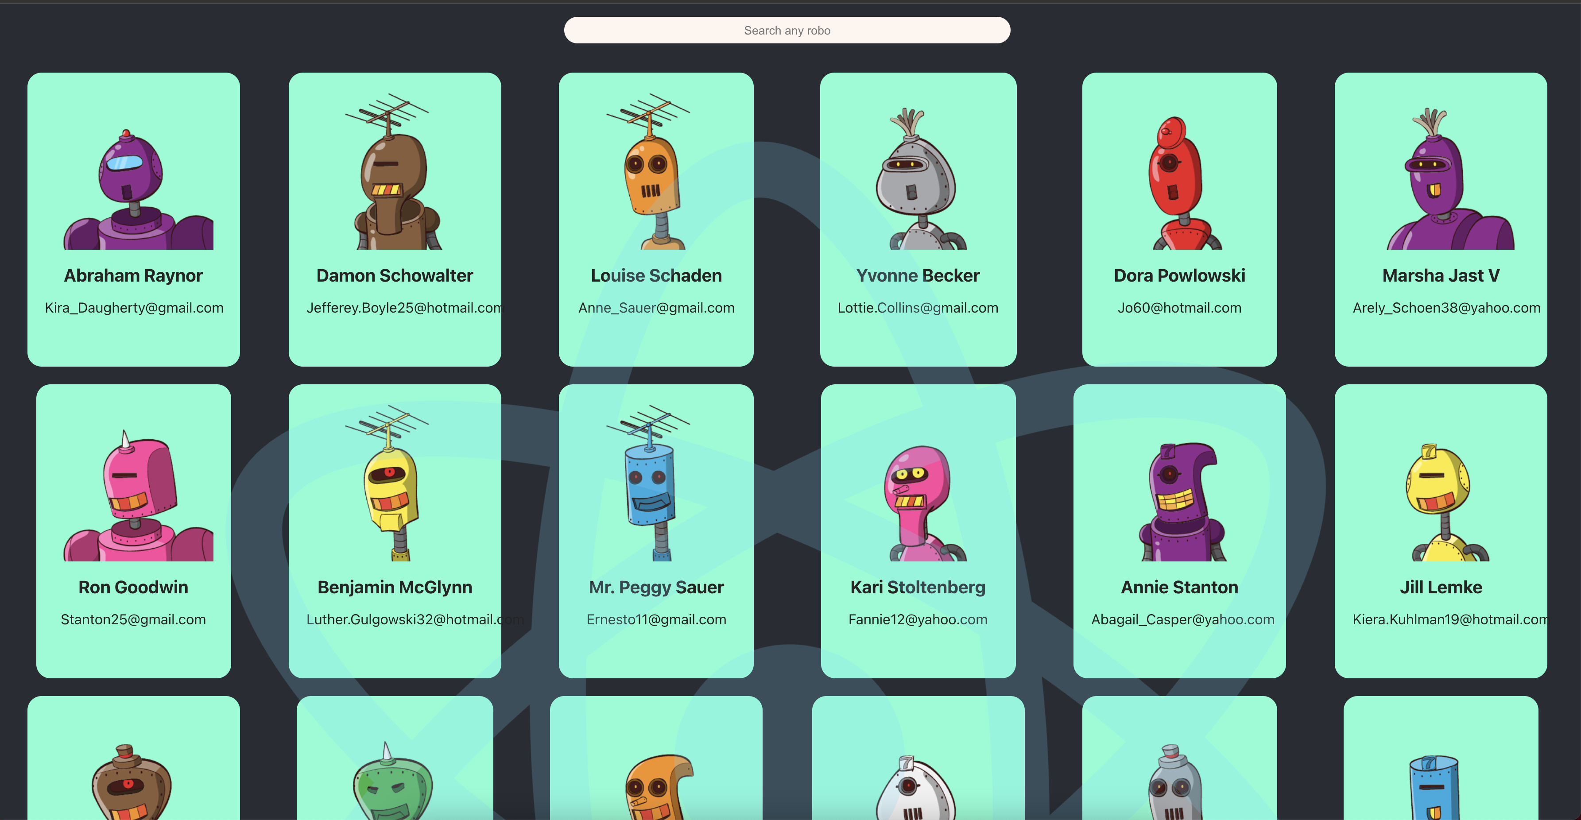
Task: Click Benjamin McGlynn's yellow antenna robot avatar
Action: click(x=393, y=491)
